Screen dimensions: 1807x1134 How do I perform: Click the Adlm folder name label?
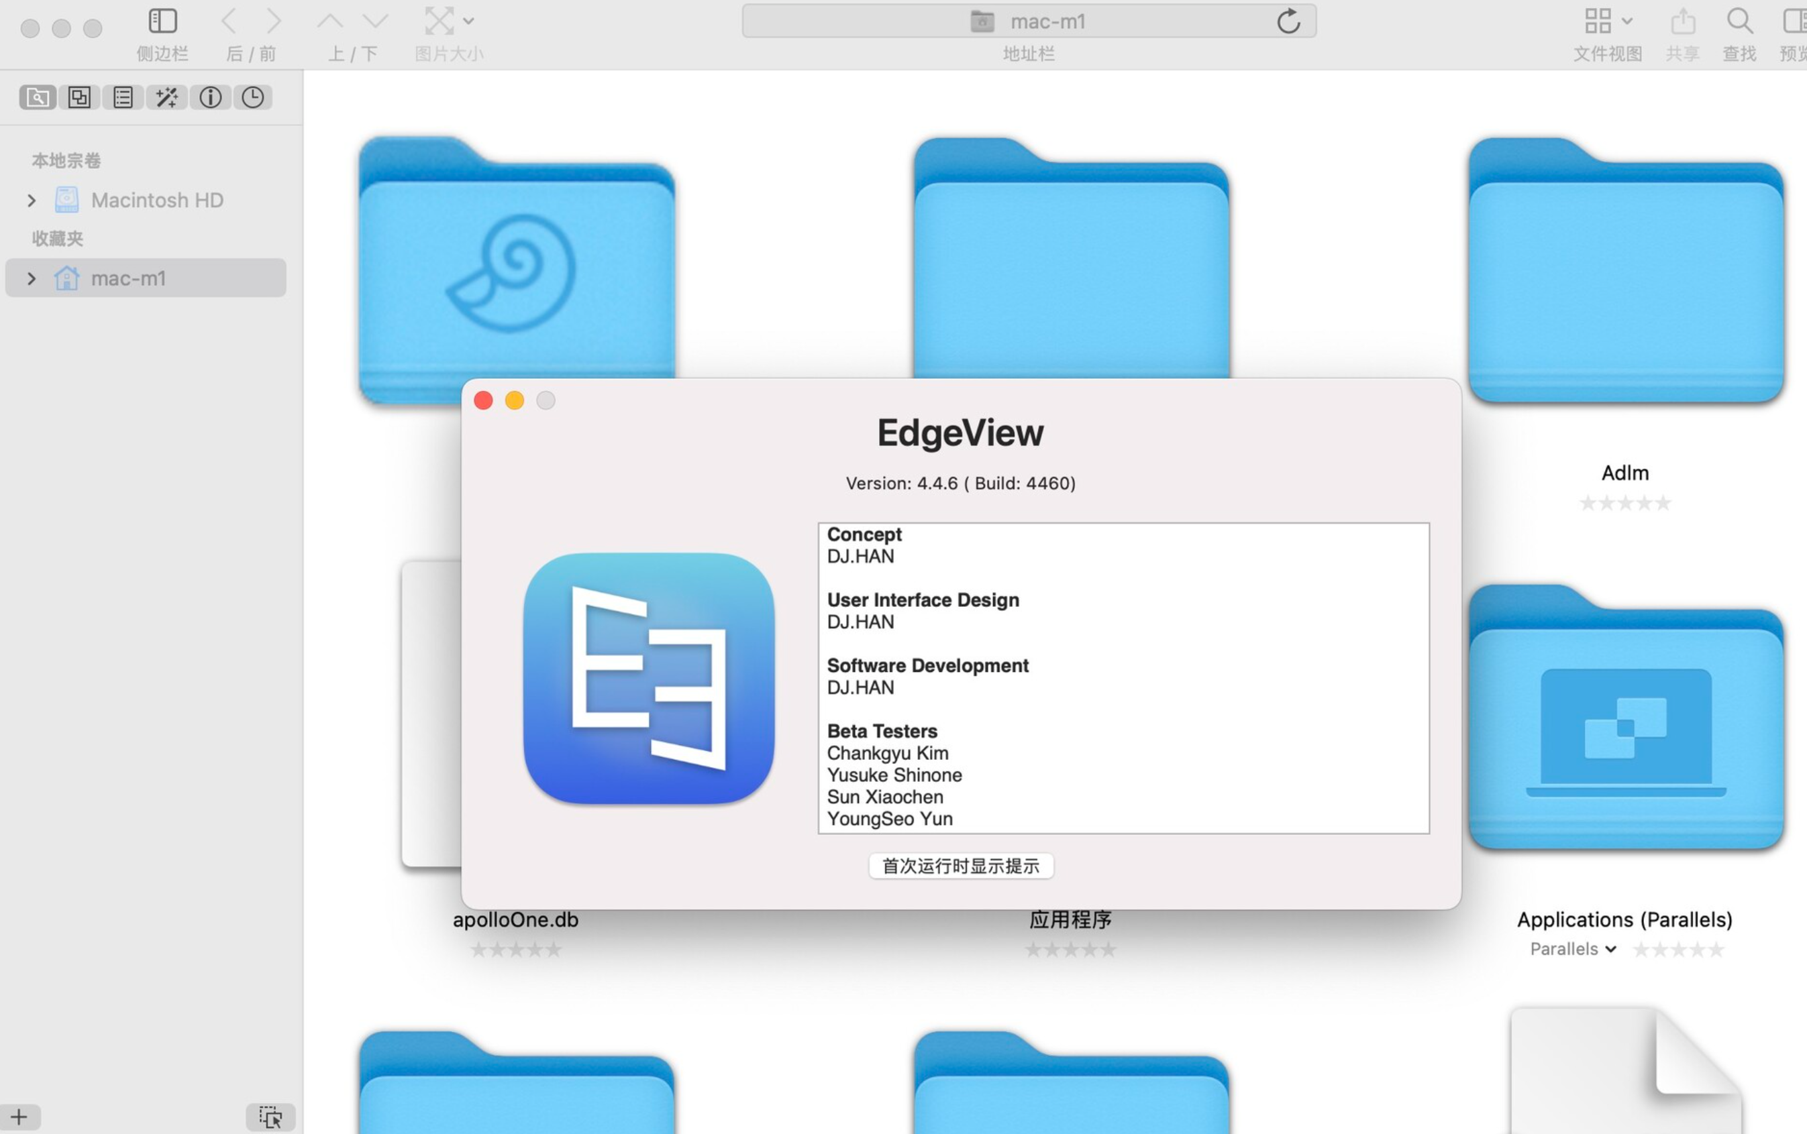[1625, 473]
